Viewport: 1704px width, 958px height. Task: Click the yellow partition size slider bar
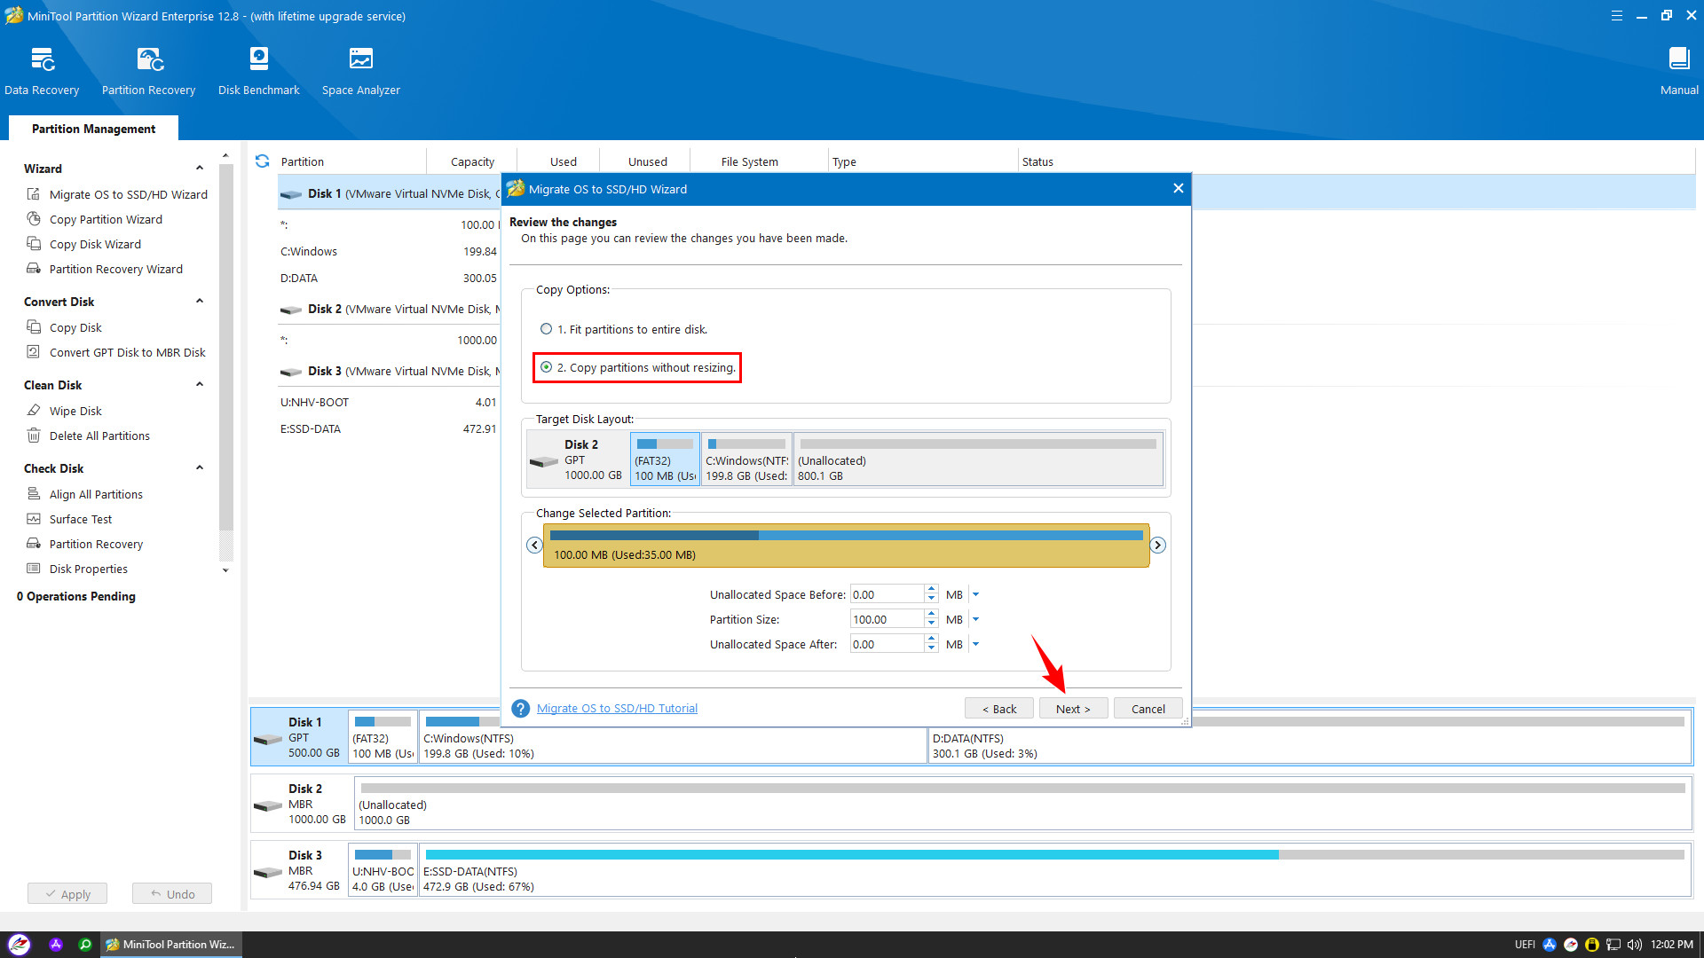[846, 546]
